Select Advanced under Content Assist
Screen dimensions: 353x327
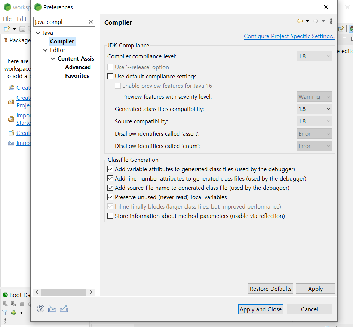[x=78, y=67]
